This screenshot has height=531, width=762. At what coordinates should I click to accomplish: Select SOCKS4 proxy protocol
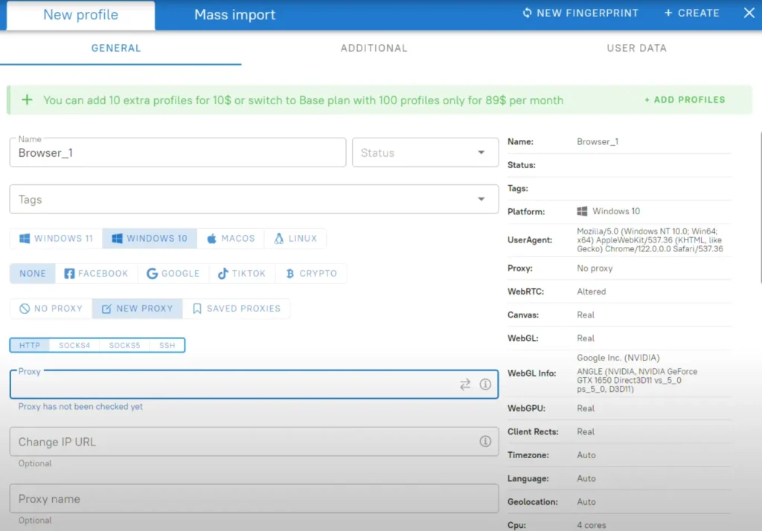(x=74, y=345)
